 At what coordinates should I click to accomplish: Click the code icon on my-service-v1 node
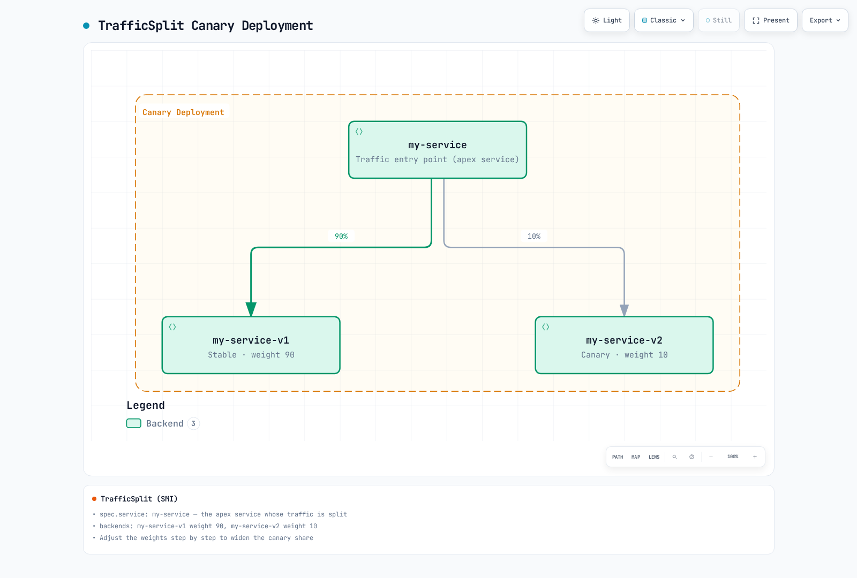(x=172, y=327)
